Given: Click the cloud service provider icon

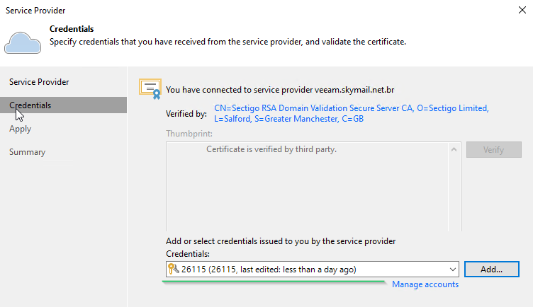Looking at the screenshot, I should tap(23, 42).
